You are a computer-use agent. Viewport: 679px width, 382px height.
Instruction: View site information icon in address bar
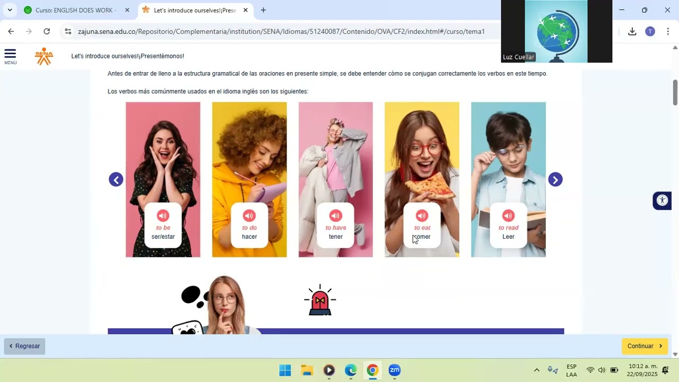pyautogui.click(x=68, y=31)
